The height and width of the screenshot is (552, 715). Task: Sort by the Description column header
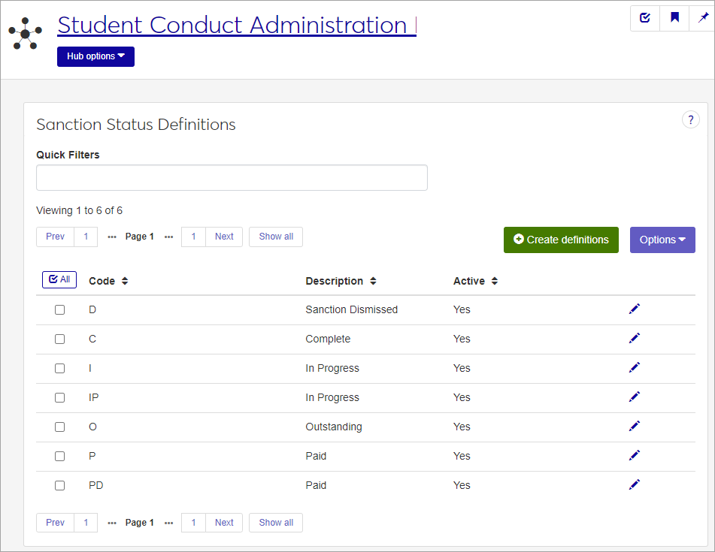[x=341, y=281]
